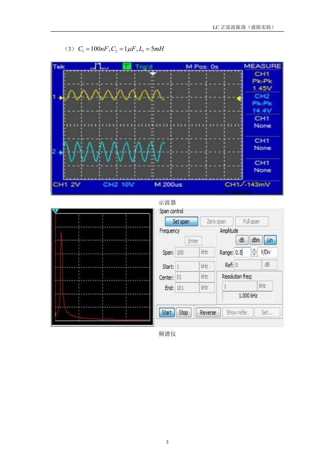335x473 pixels.
Task: Click the Span kHz unit box
Action: 207,253
